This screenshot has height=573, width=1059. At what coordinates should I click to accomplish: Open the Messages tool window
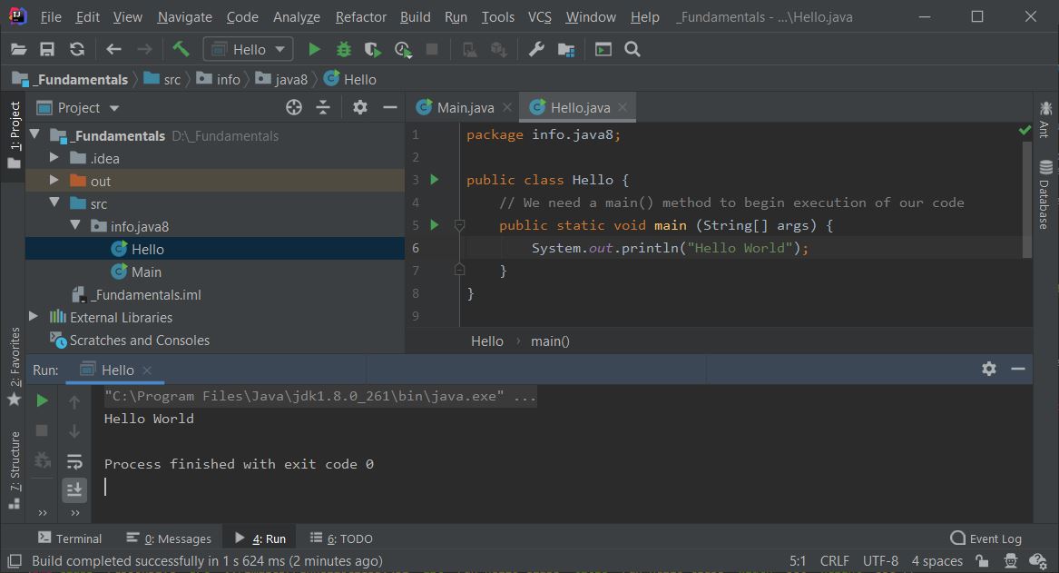pos(169,538)
